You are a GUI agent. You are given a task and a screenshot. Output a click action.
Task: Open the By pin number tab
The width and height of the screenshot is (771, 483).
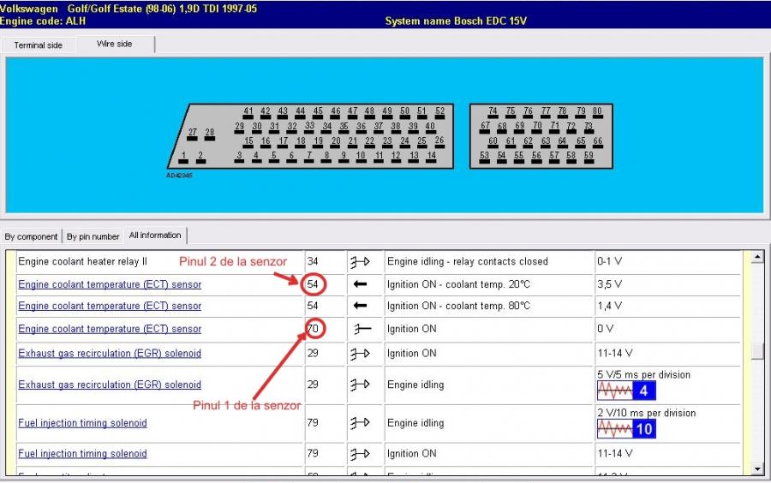pyautogui.click(x=93, y=237)
